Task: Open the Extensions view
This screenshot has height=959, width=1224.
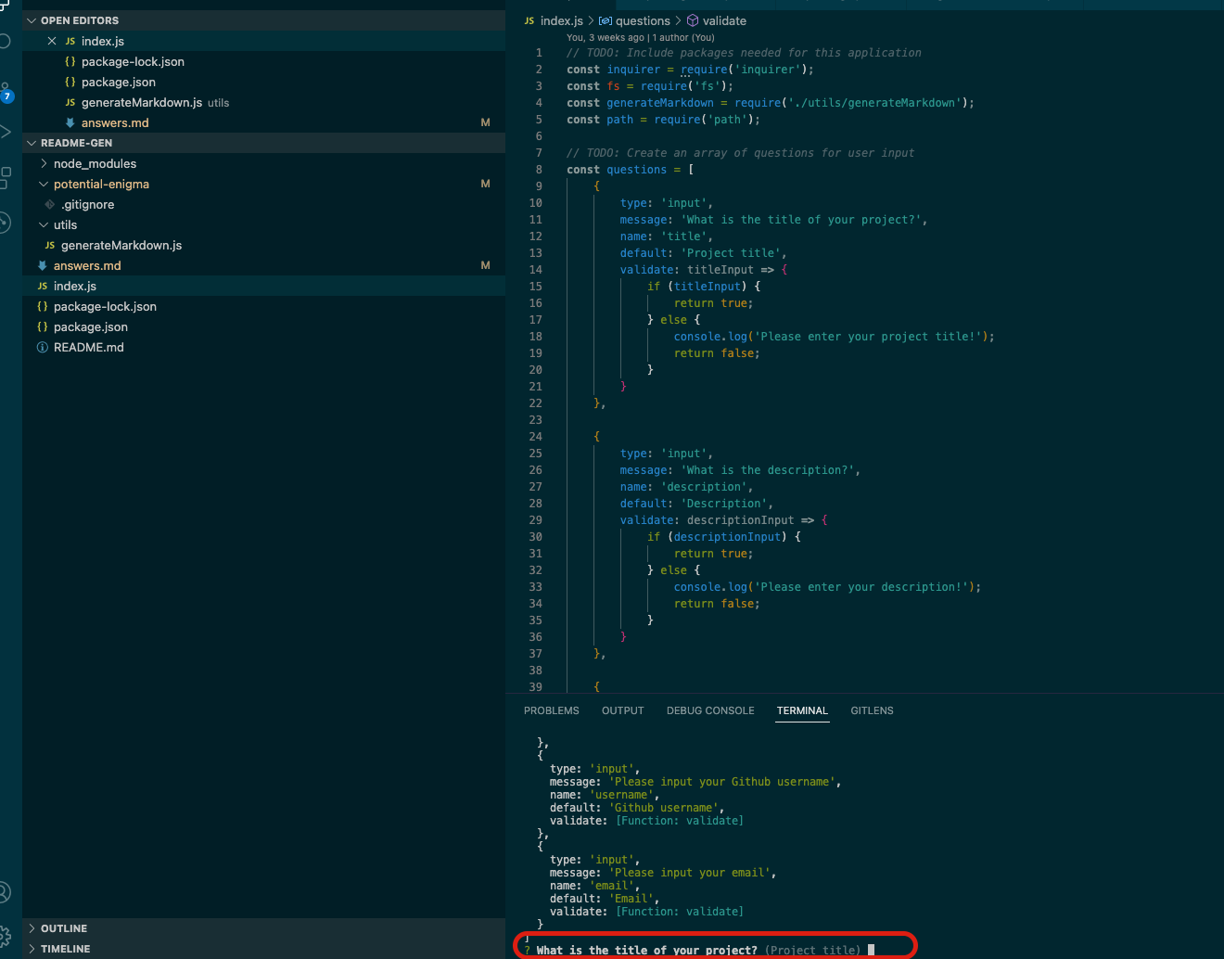Action: (6, 176)
